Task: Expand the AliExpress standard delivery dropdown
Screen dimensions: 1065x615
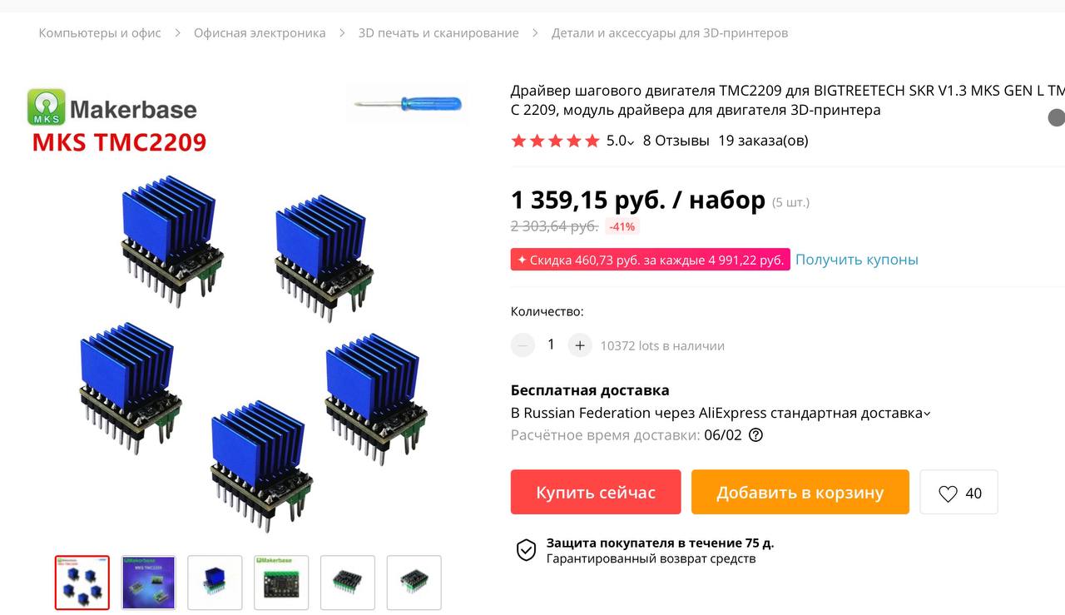Action: (927, 414)
